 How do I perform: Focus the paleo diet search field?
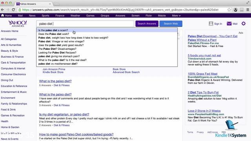click(85, 24)
